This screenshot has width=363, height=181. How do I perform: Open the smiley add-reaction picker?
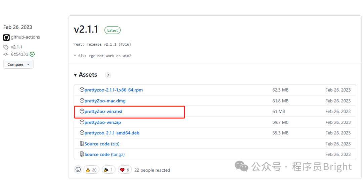coord(78,170)
